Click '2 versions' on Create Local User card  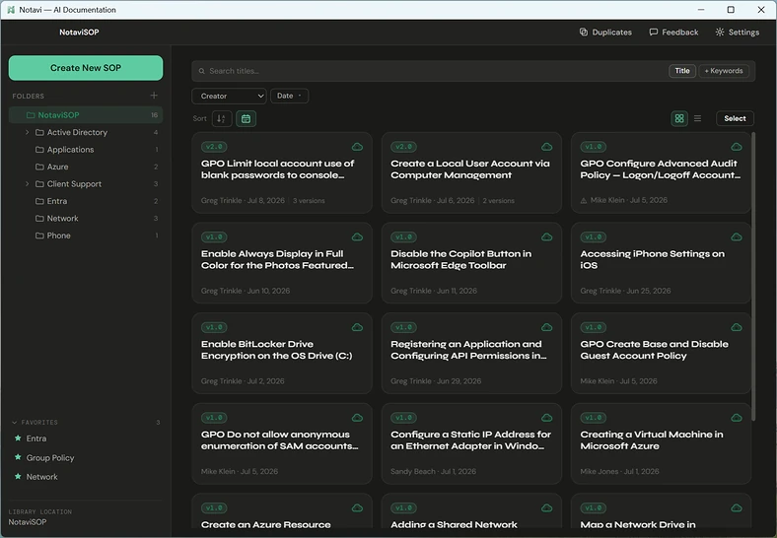(499, 201)
